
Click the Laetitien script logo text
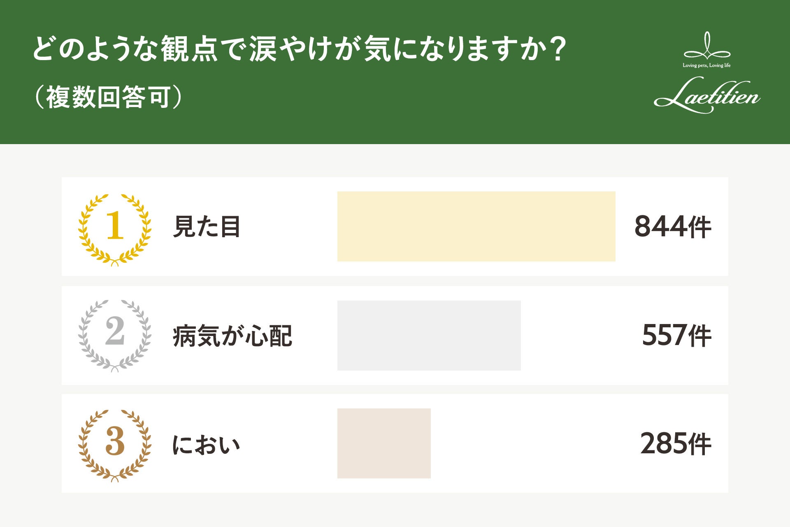coord(706,97)
